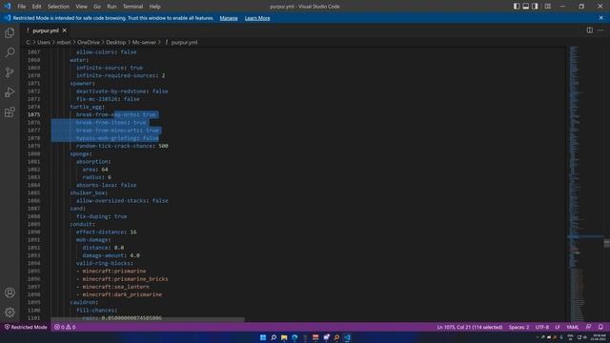Click the VS Code taskbar icon

pos(347,337)
